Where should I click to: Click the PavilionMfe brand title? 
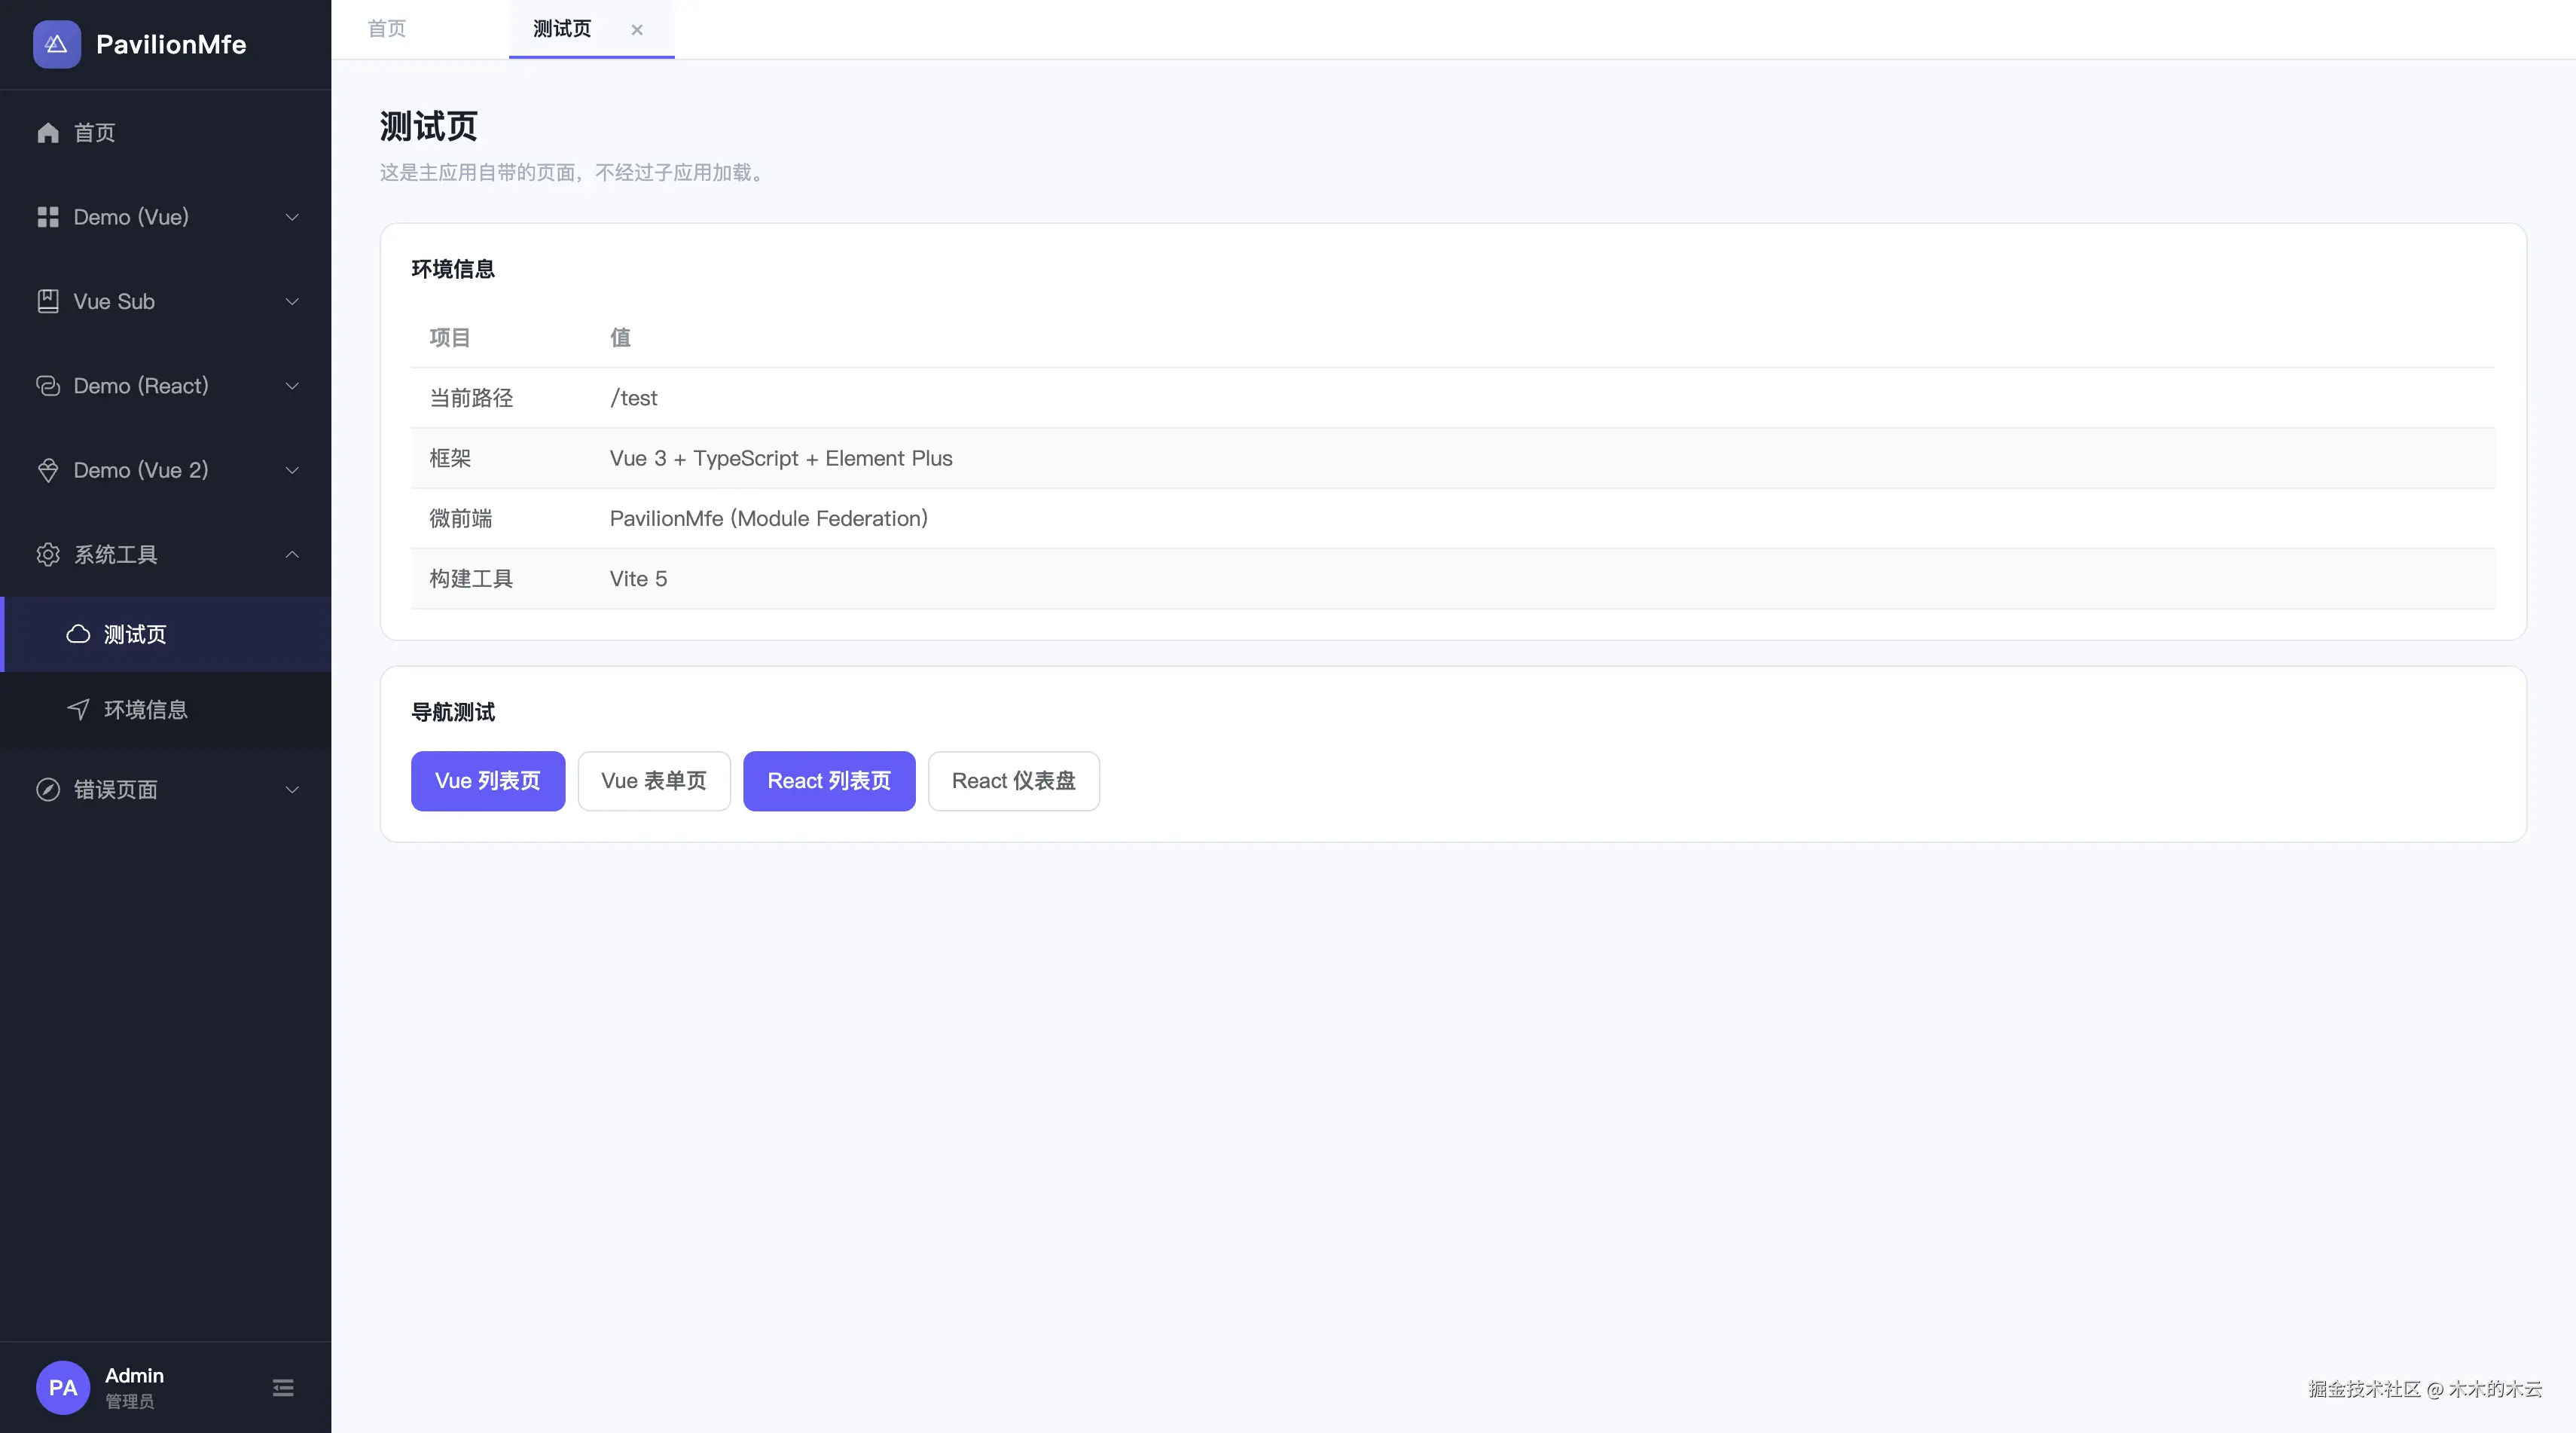171,44
